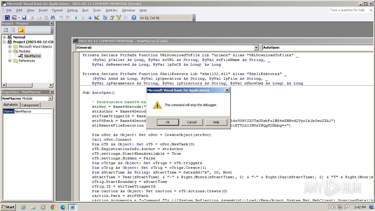Click the Find binoculars icon
375x211 pixels.
(x=53, y=18)
